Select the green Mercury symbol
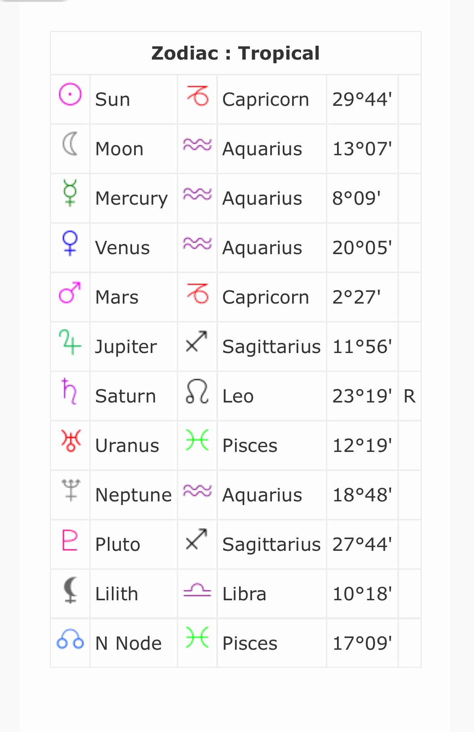 pos(70,192)
